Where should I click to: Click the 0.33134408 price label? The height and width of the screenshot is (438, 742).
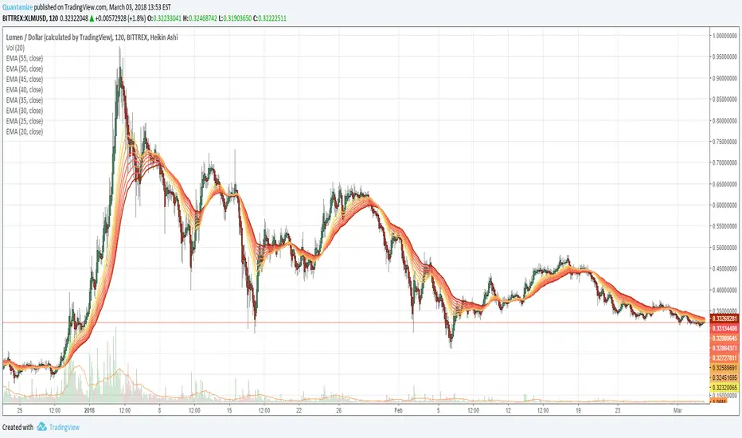pyautogui.click(x=724, y=328)
